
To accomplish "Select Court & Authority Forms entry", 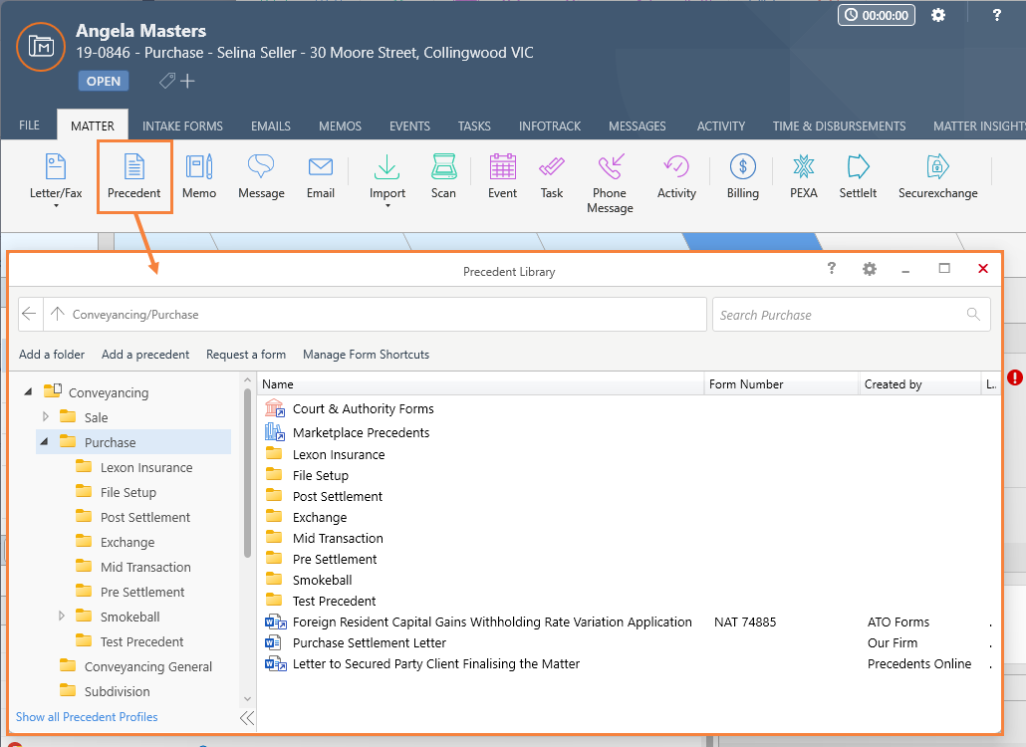I will tap(364, 408).
